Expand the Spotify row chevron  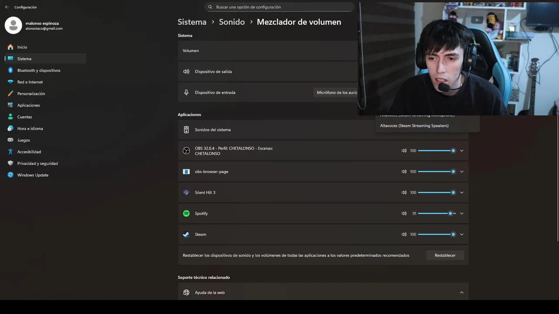(x=462, y=213)
